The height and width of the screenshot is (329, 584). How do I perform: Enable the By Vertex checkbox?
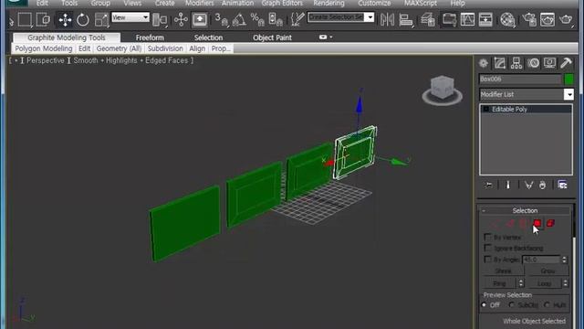pyautogui.click(x=487, y=238)
